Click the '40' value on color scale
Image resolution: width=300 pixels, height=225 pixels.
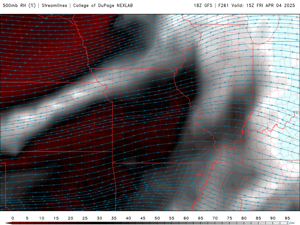coord(128,218)
